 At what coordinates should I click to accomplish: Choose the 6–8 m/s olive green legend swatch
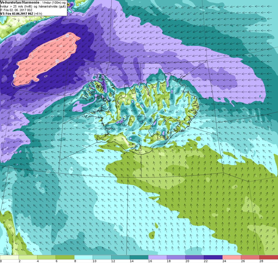pyautogui.click(x=65, y=257)
